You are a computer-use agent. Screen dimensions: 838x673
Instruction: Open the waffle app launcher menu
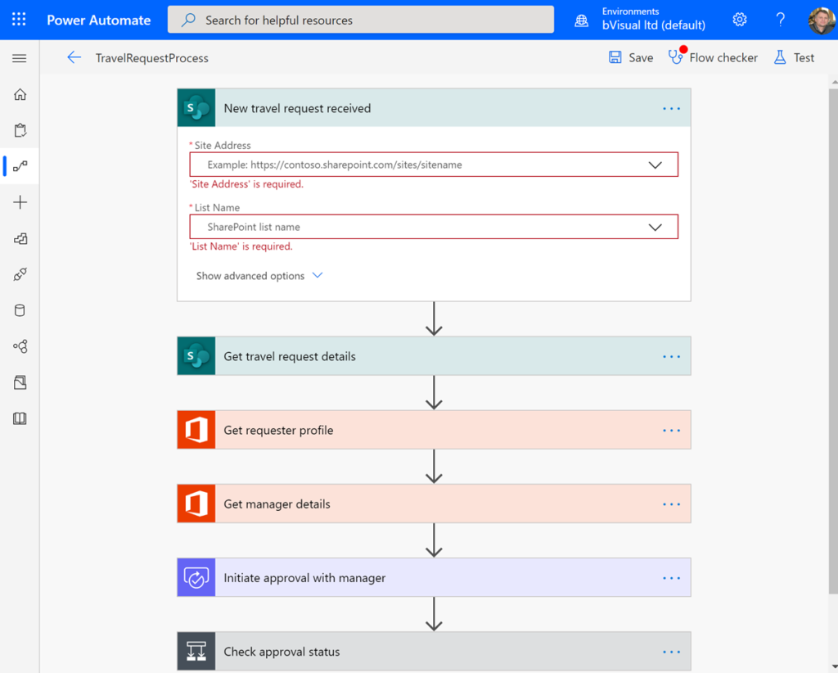click(x=18, y=20)
